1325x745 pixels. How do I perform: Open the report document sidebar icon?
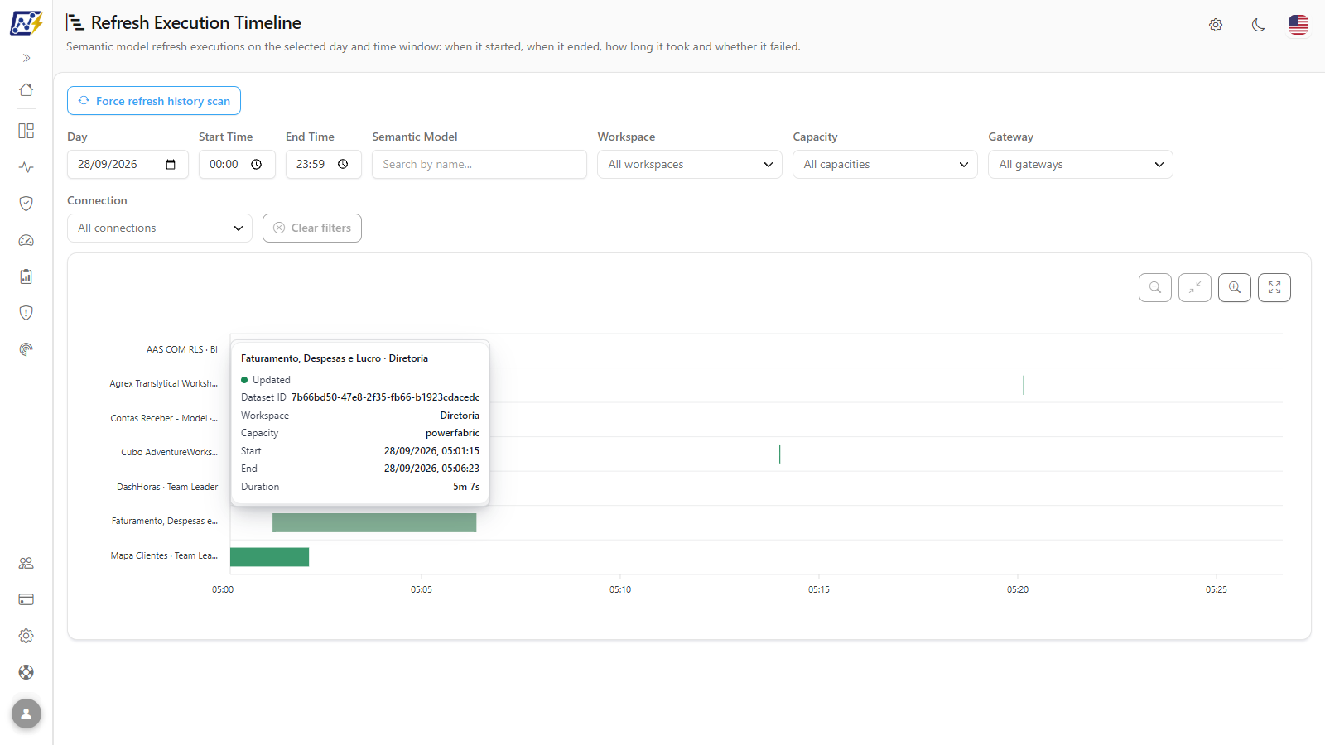(x=26, y=276)
